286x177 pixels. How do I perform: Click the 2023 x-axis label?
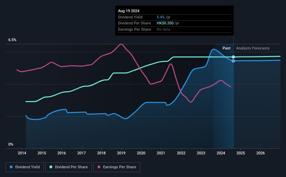[201, 153]
